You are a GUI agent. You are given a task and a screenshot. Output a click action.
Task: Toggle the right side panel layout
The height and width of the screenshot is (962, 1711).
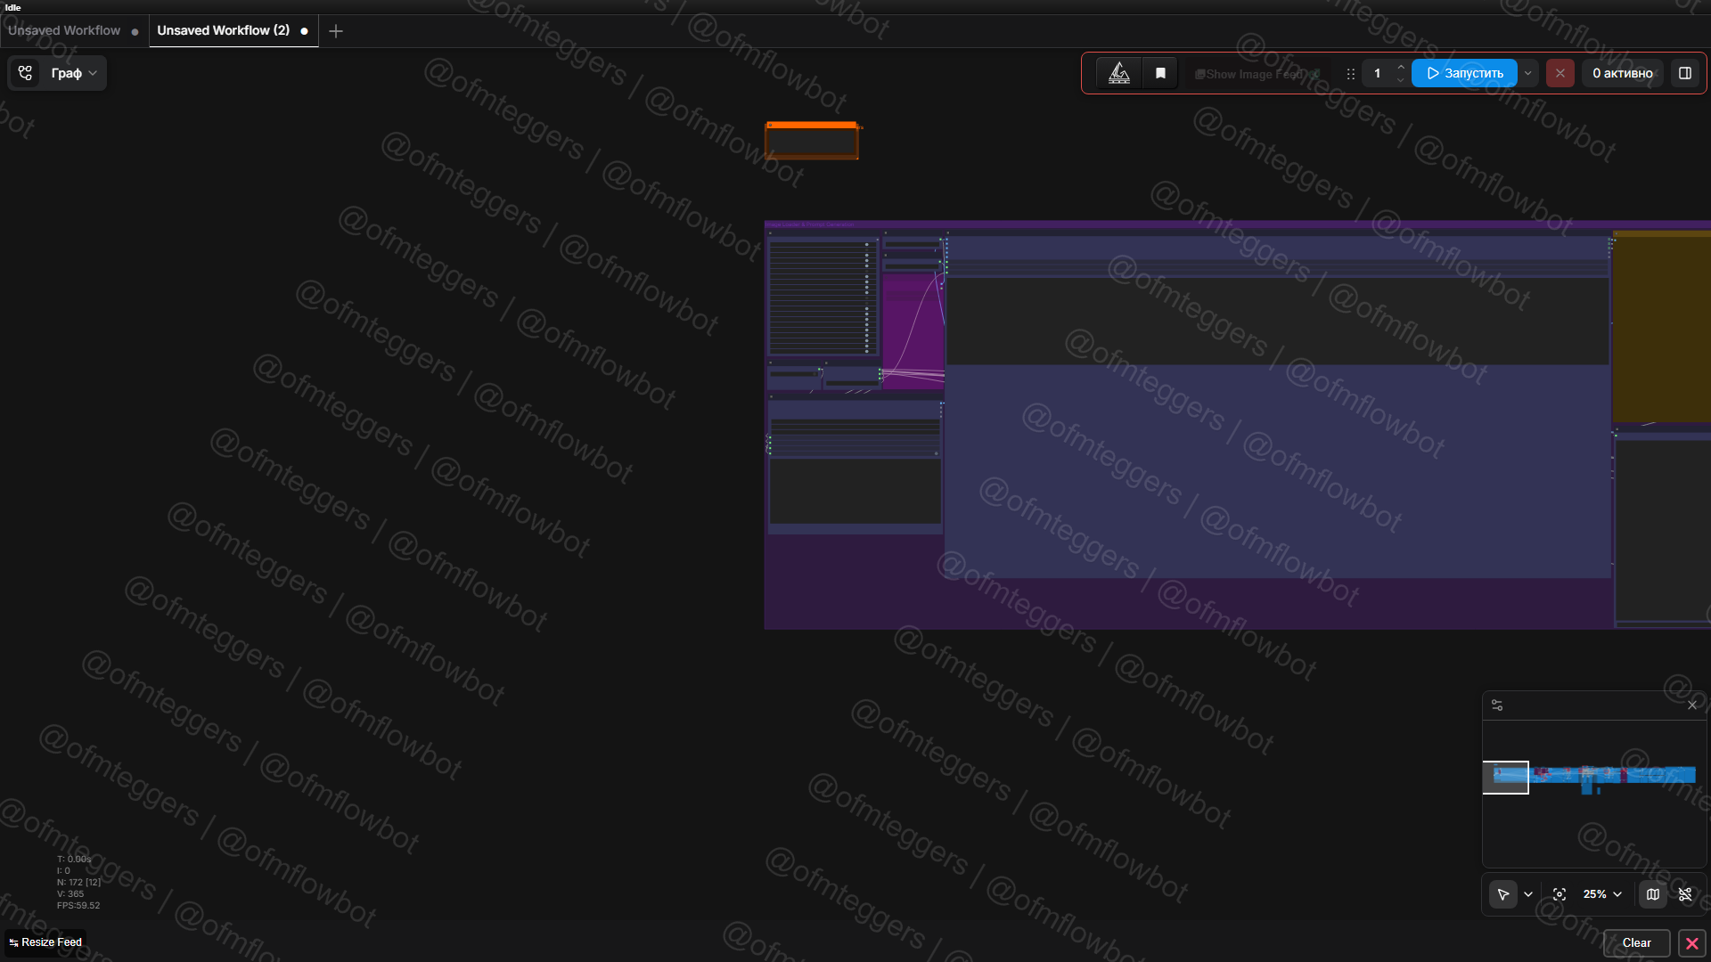pos(1685,73)
